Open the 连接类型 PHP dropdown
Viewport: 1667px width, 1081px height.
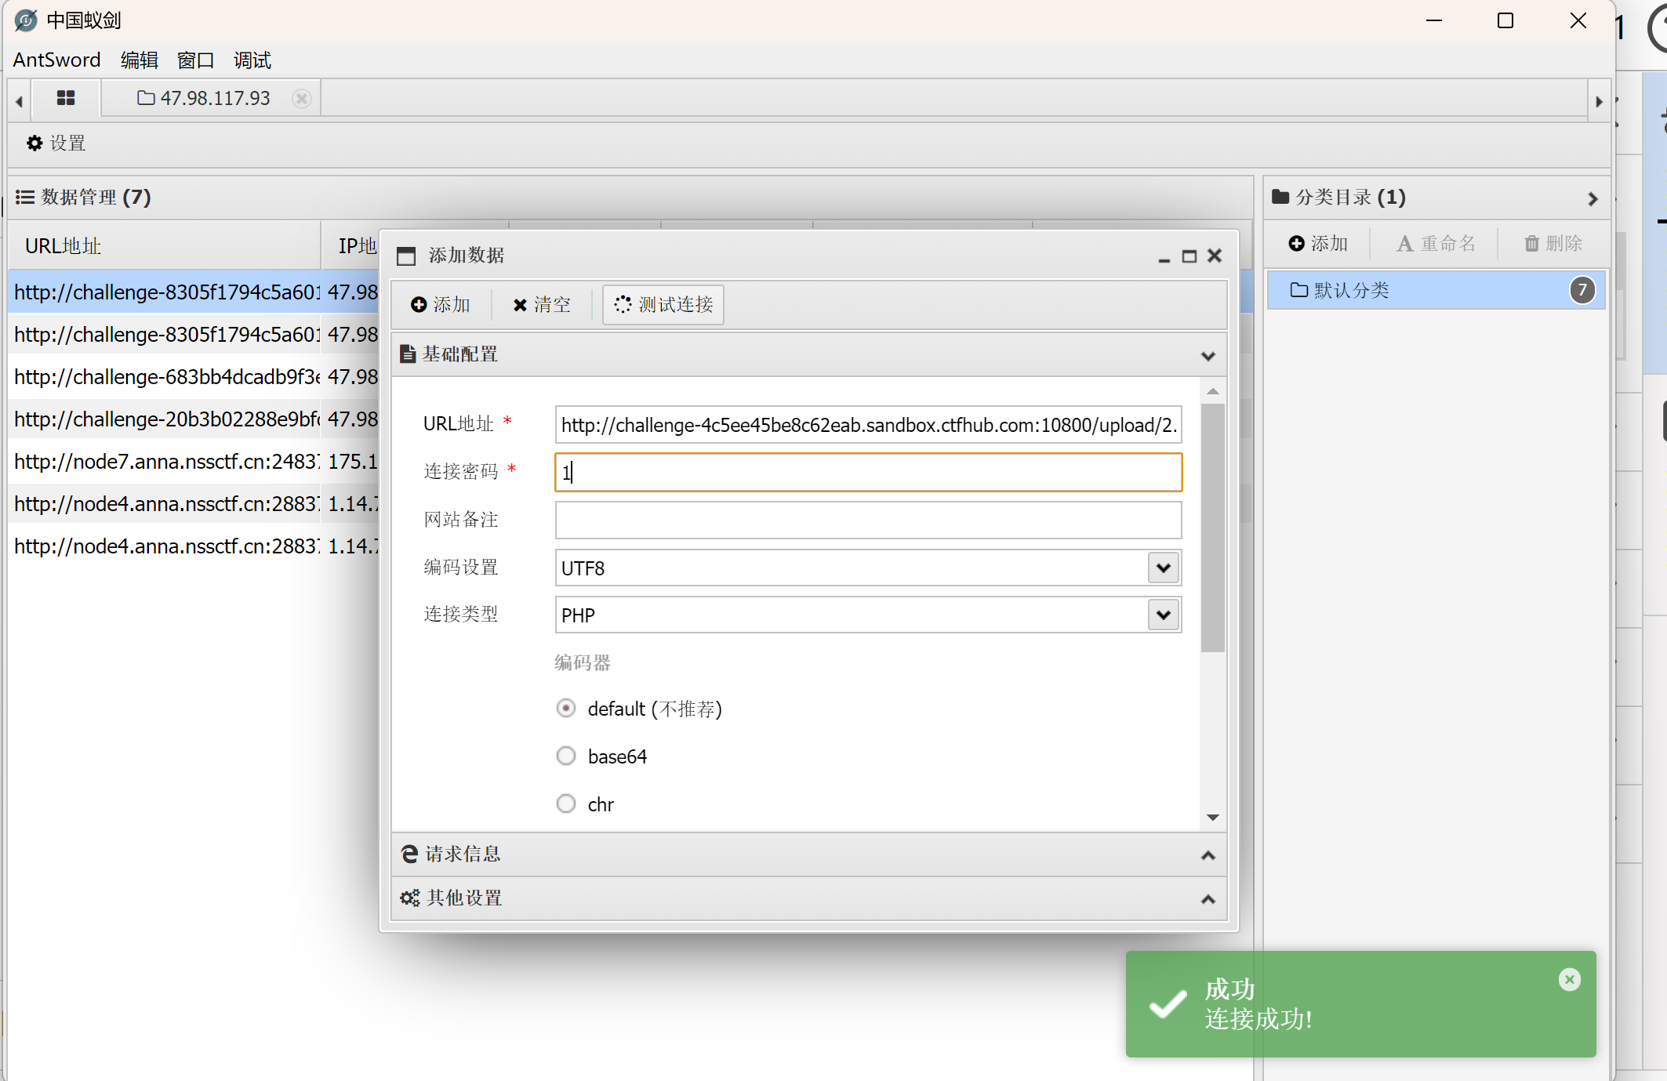1164,615
